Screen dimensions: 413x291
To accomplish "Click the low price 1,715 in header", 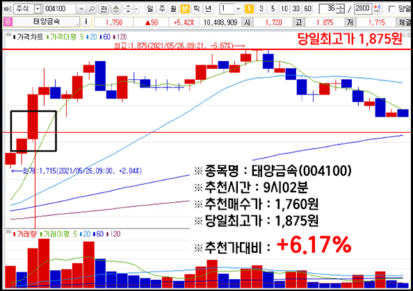I will point(376,22).
